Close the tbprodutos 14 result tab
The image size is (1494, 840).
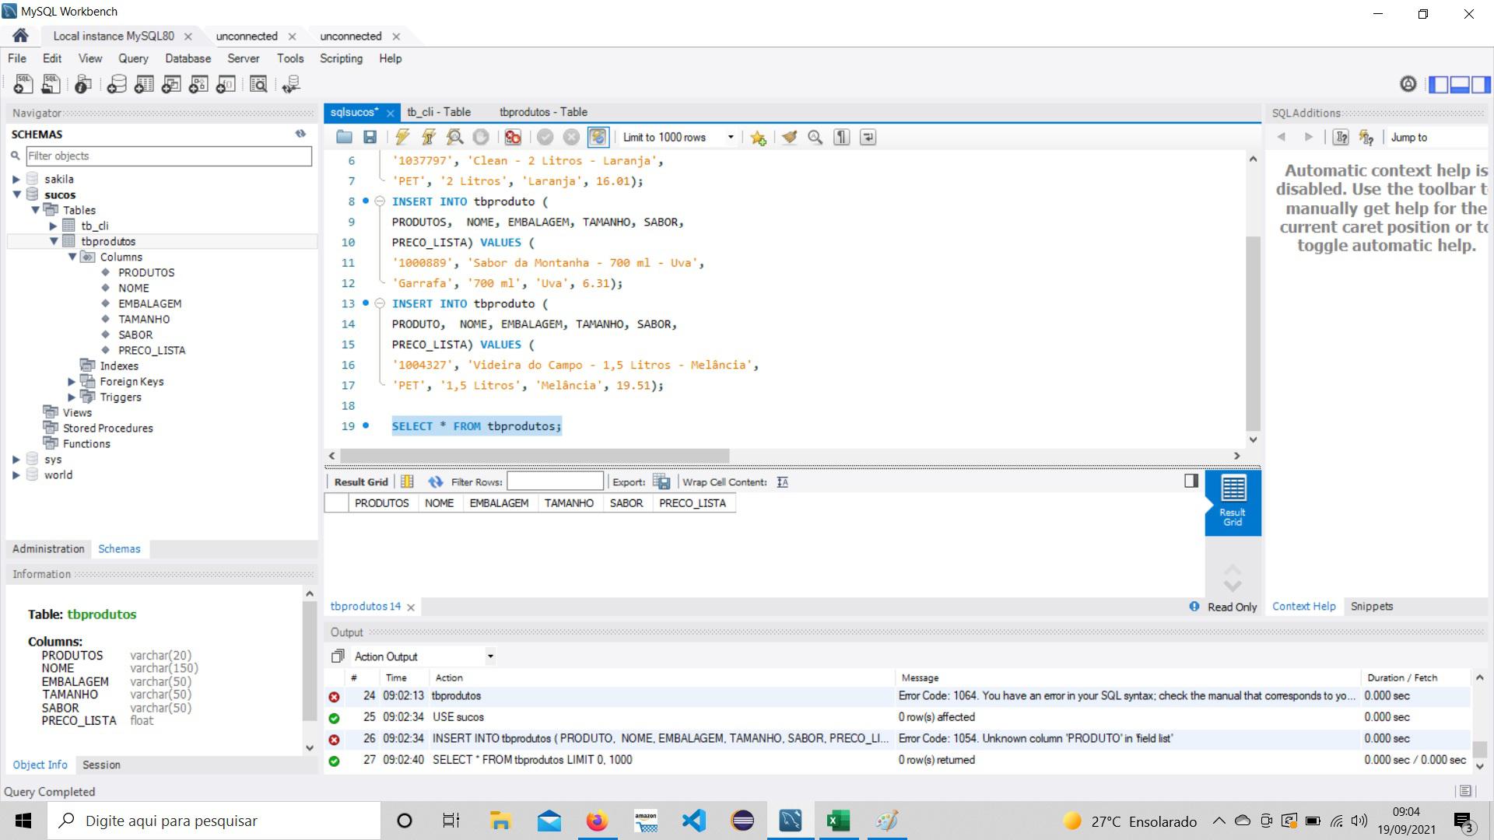411,607
